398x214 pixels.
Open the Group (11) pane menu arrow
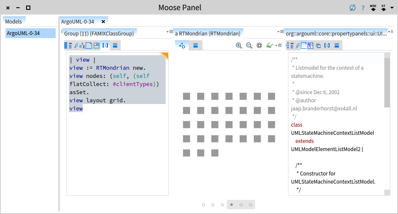click(x=168, y=32)
